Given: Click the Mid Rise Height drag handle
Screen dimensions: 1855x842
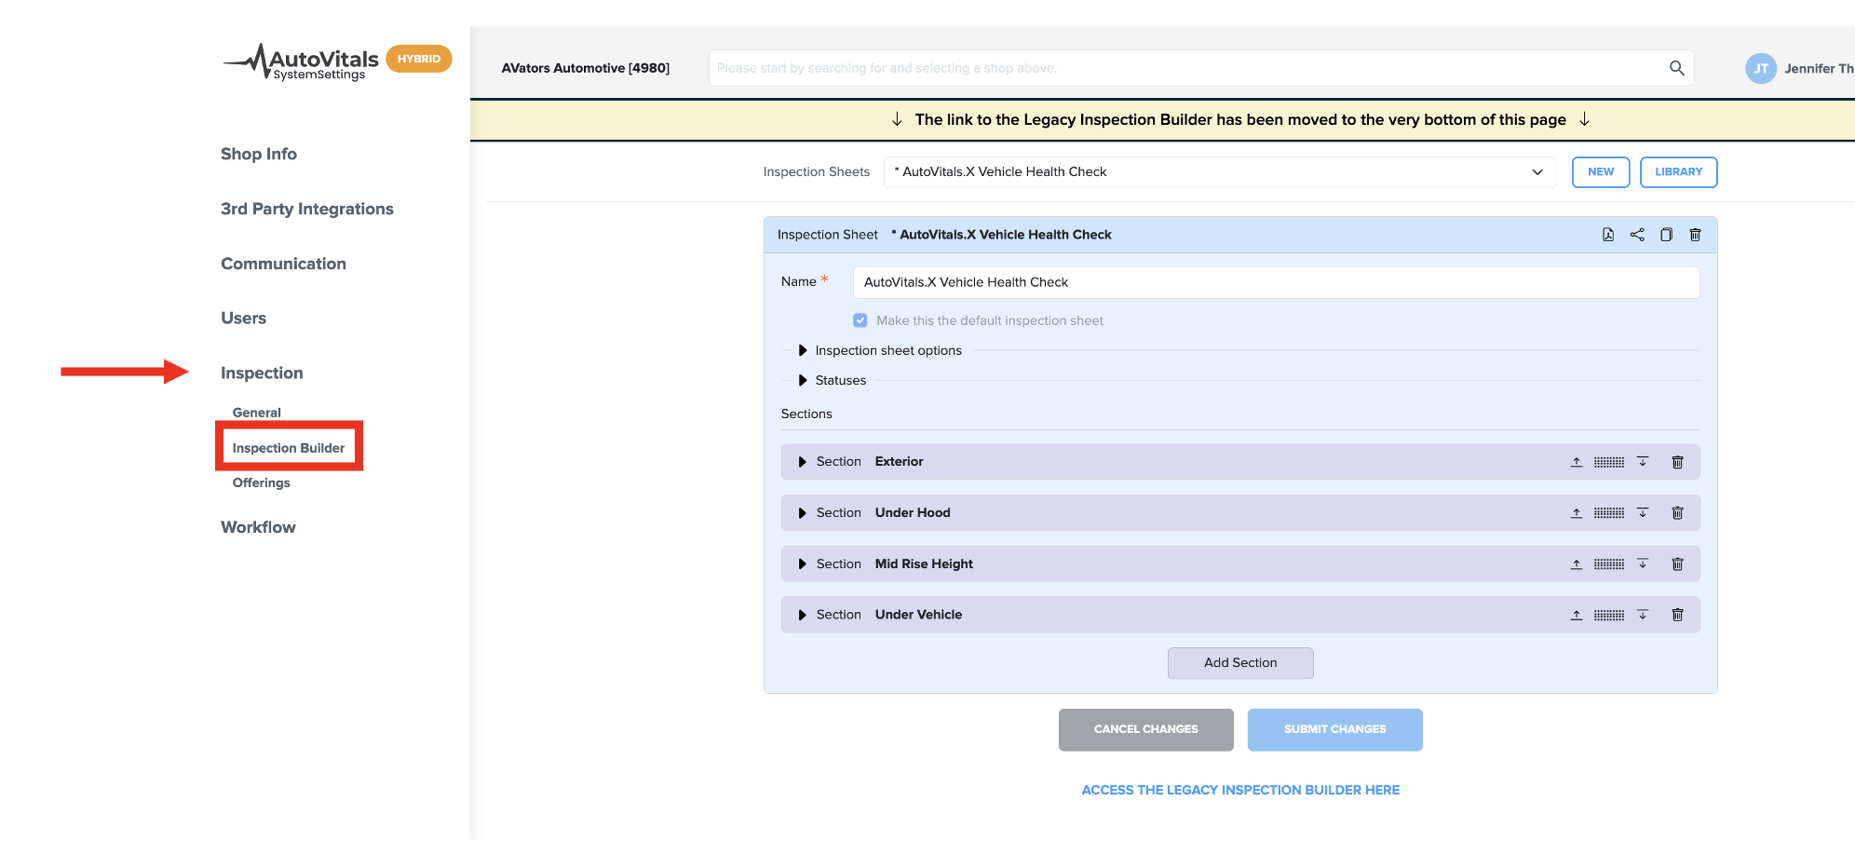Looking at the screenshot, I should (1609, 564).
